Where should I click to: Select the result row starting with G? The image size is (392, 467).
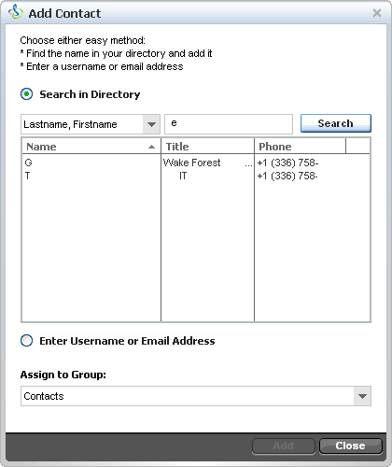(x=196, y=163)
